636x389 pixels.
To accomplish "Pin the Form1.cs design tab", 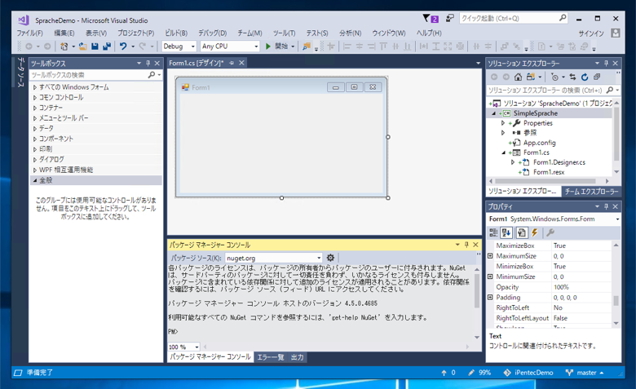I will [232, 63].
